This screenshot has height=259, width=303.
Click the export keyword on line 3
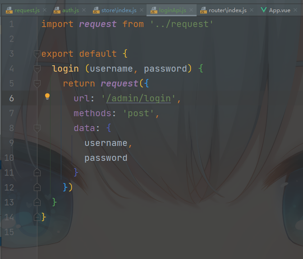[57, 54]
